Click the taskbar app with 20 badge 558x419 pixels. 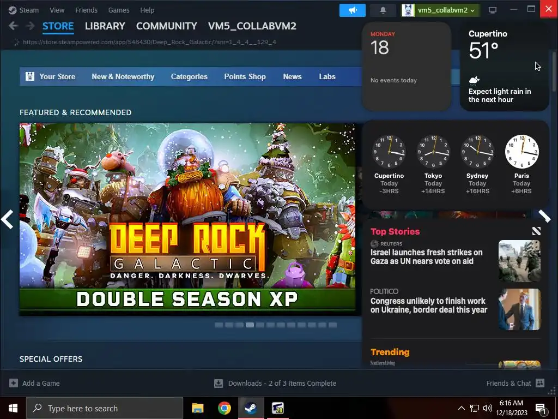click(x=277, y=408)
